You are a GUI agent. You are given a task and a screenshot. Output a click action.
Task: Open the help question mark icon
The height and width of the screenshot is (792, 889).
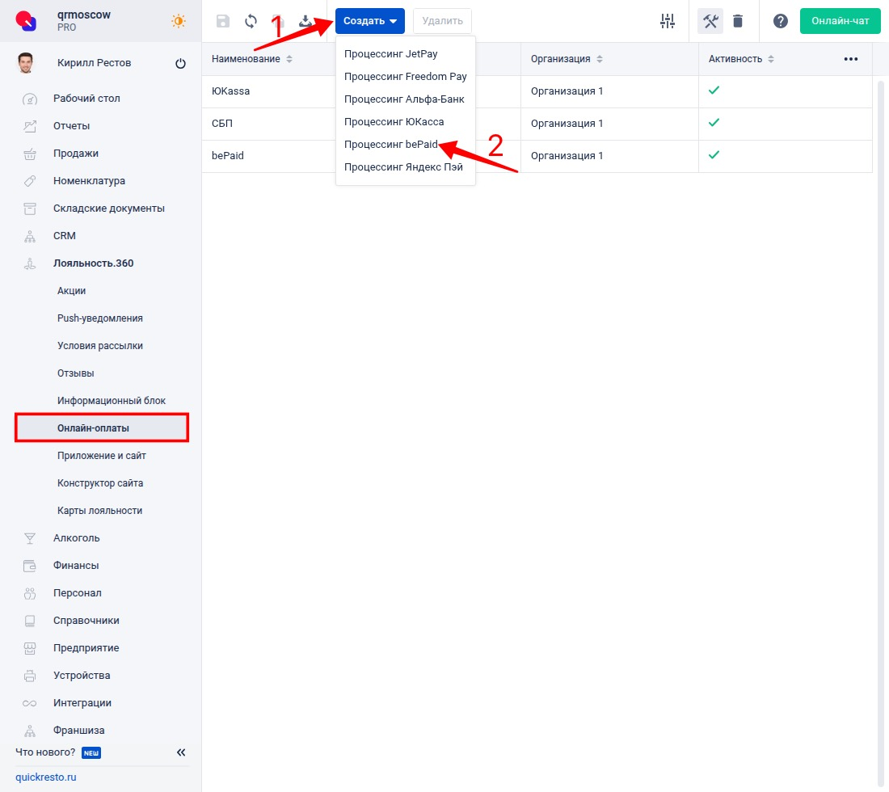click(780, 21)
